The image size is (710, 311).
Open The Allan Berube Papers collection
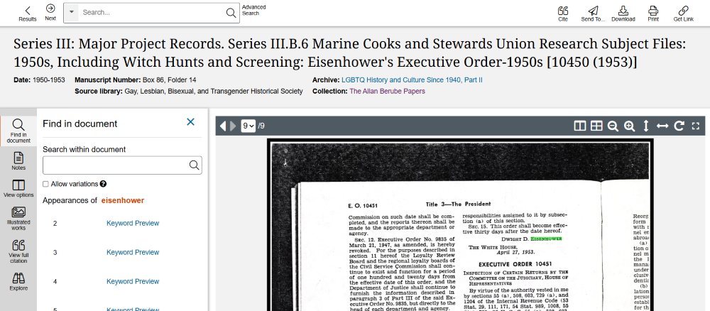[x=387, y=91]
